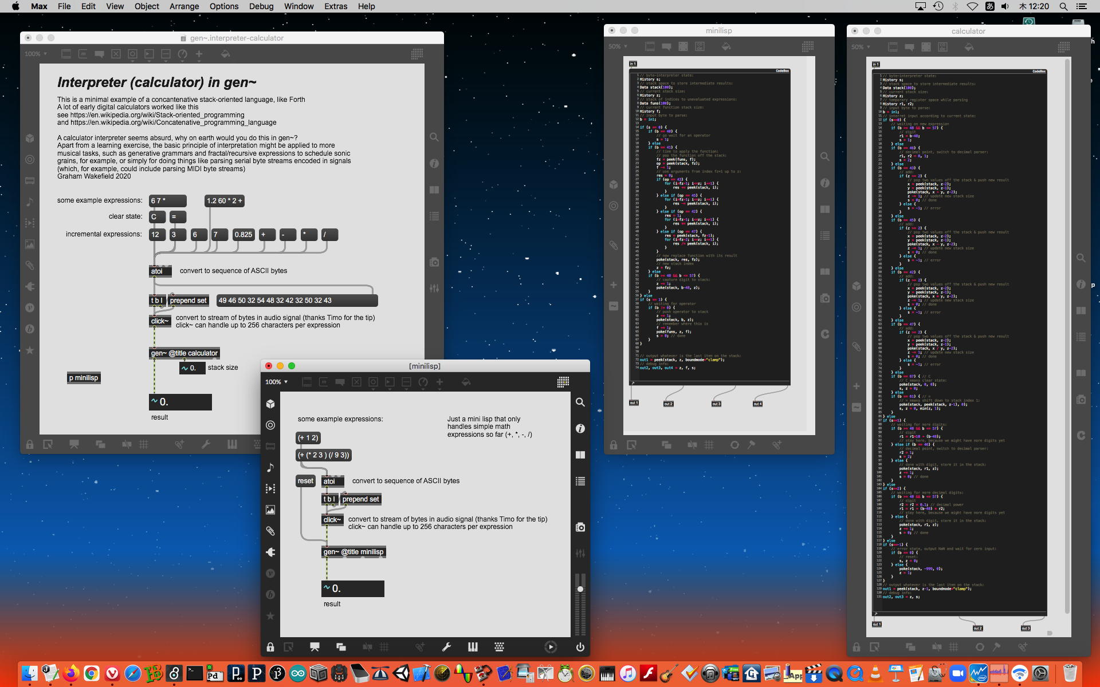Open 100% zoom dropdown in minilisp window
This screenshot has width=1100, height=687.
[277, 382]
